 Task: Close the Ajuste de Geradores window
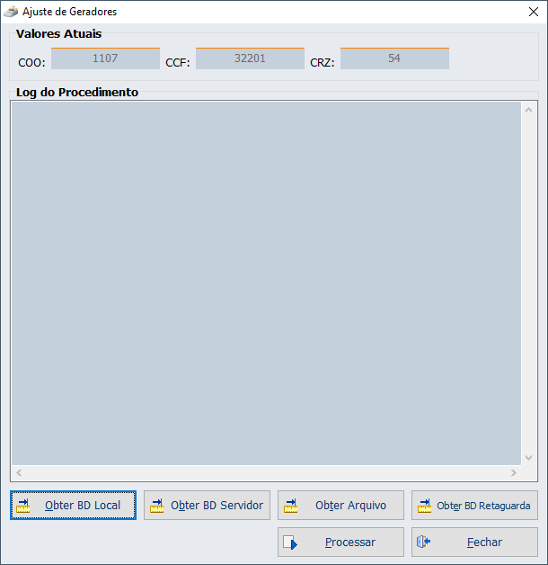point(532,12)
